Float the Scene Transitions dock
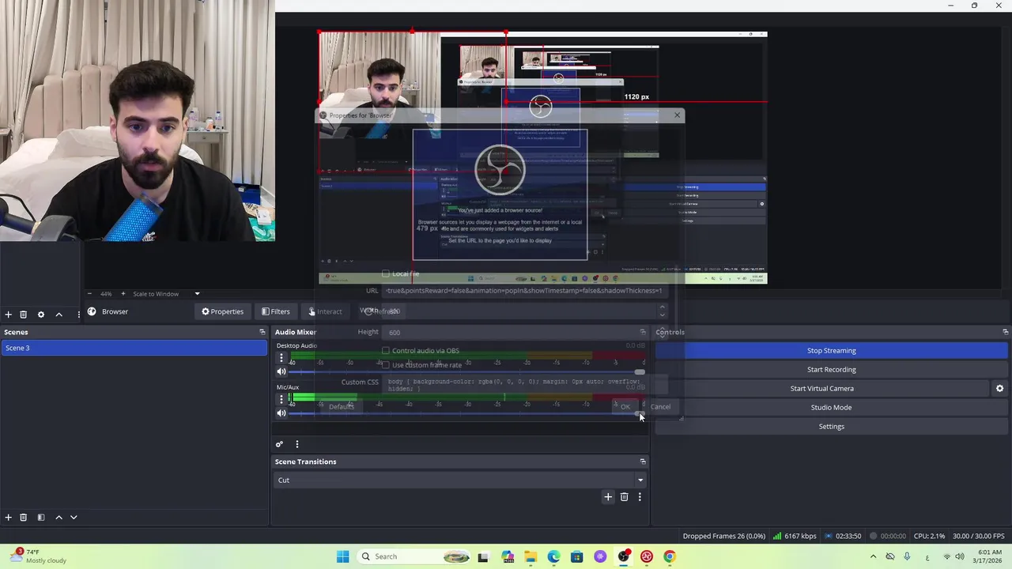1012x569 pixels. tap(643, 462)
